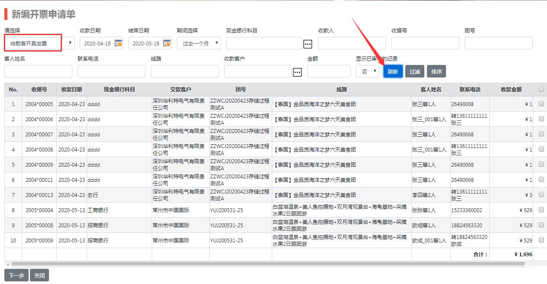Image resolution: width=547 pixels, height=284 pixels.
Task: Click the 排序 sort button
Action: [x=436, y=71]
